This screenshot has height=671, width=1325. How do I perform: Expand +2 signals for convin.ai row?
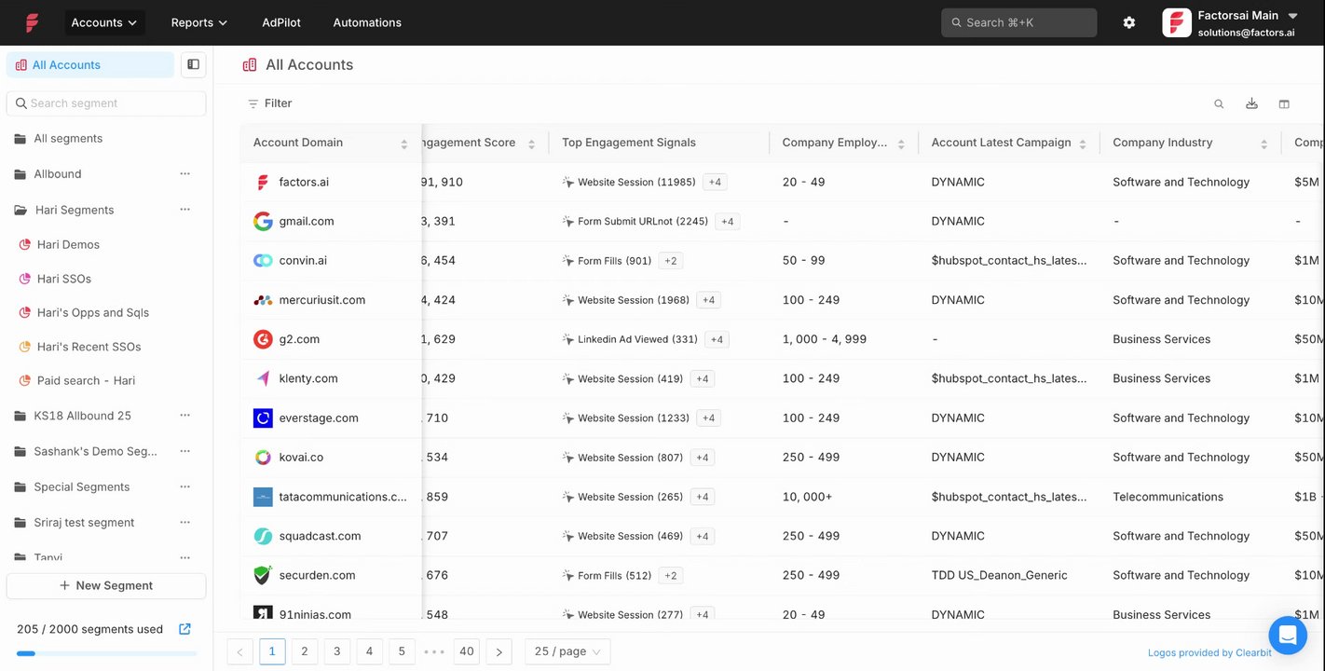click(670, 261)
